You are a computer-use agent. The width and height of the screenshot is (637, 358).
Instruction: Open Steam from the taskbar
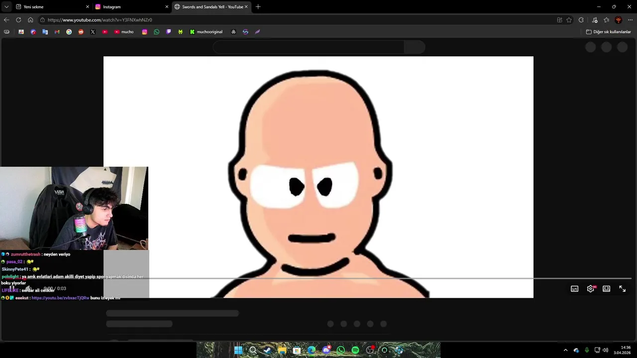point(267,350)
